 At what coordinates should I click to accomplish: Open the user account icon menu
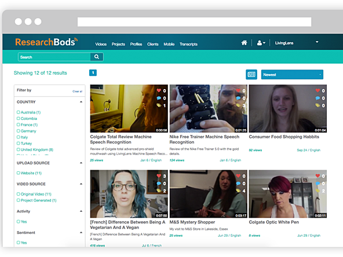click(x=261, y=43)
